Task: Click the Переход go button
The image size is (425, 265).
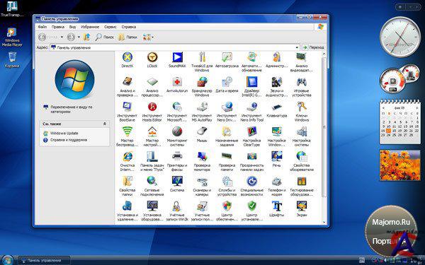Action: 313,47
